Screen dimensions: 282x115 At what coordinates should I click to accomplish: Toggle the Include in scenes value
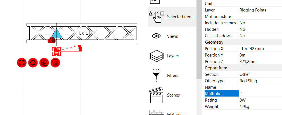coord(260,23)
